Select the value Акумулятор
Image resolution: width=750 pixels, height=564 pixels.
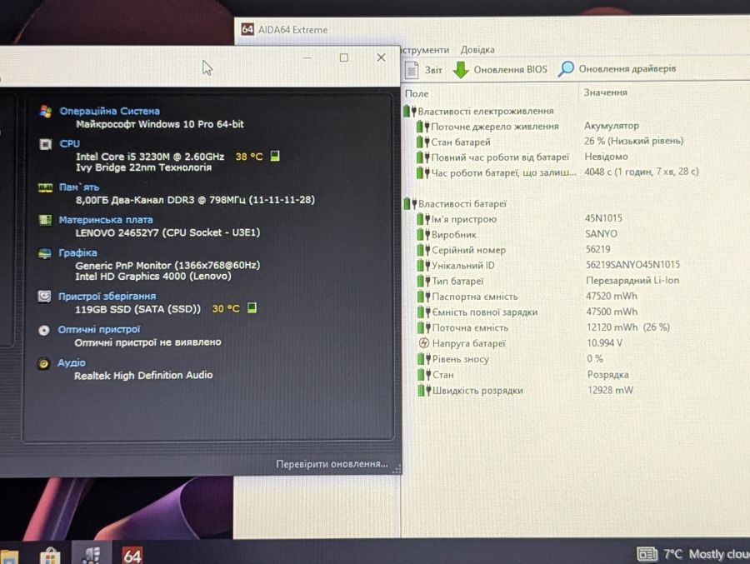(612, 126)
